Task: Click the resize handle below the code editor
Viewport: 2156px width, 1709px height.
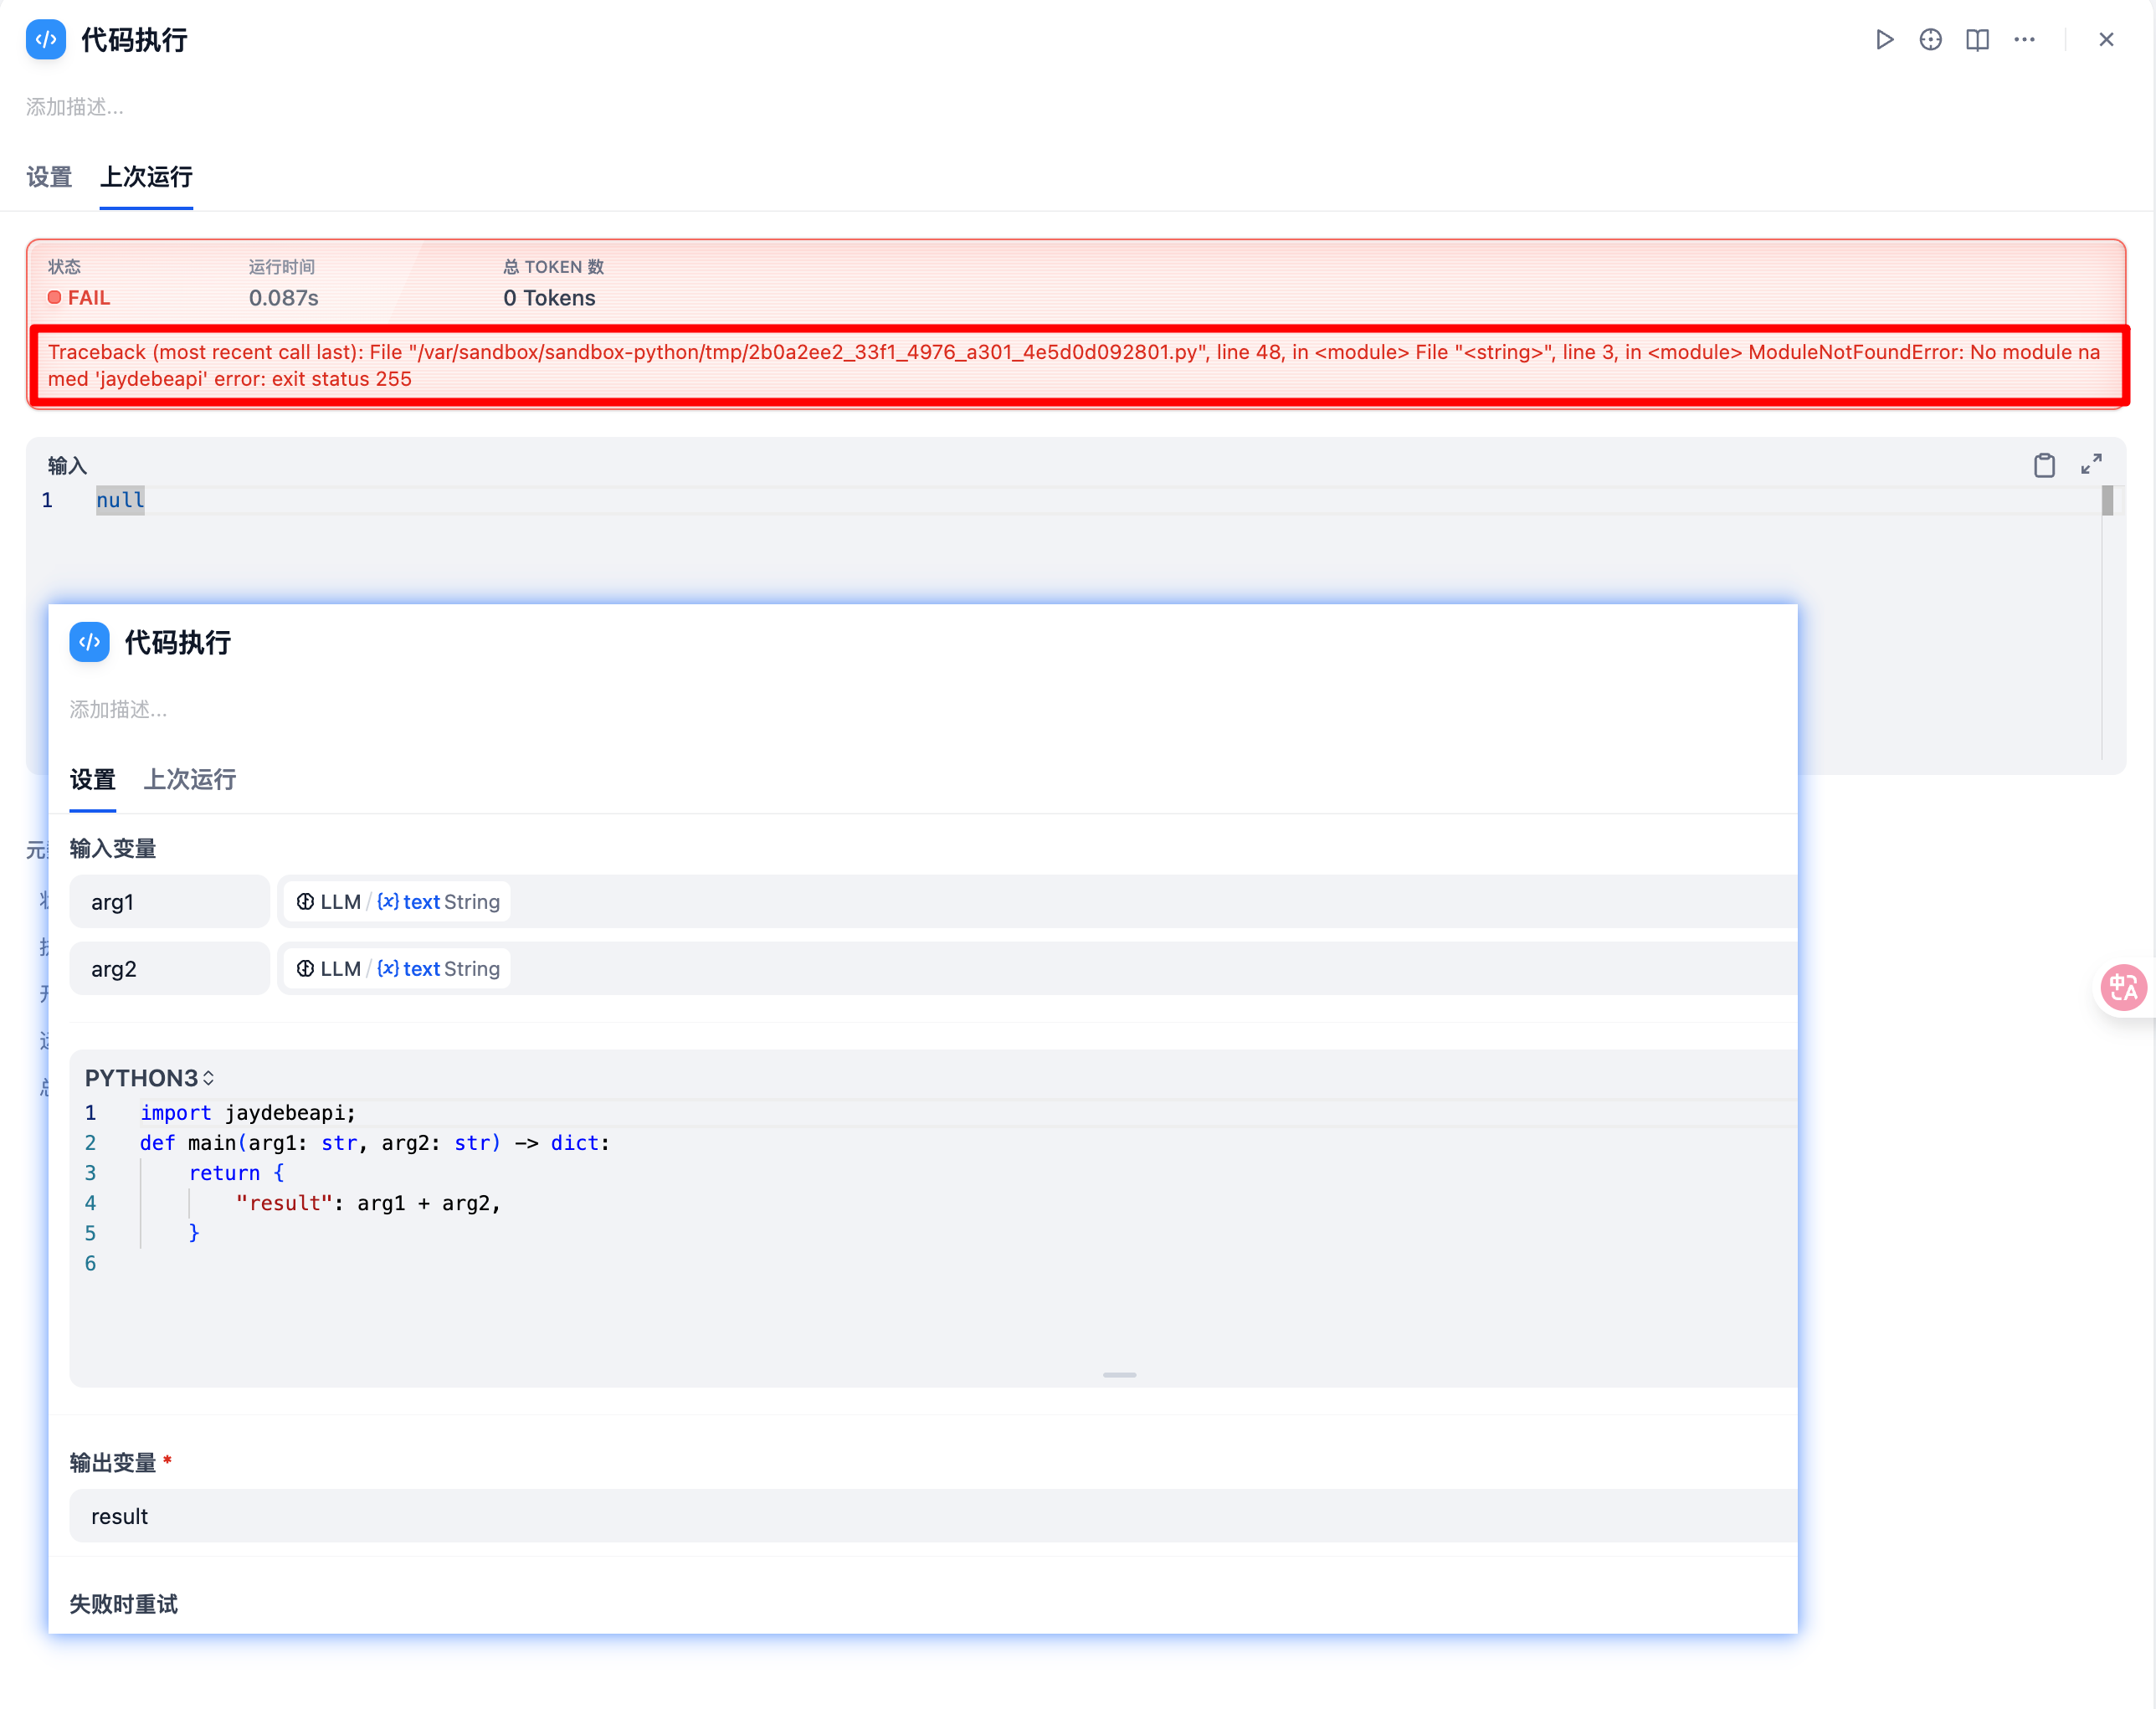Action: (1118, 1375)
